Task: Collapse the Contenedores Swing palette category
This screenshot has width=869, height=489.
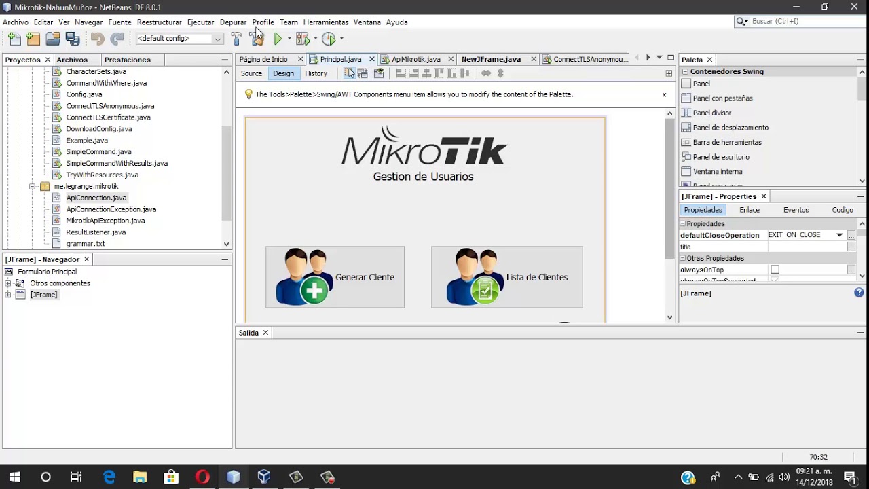Action: pyautogui.click(x=685, y=71)
